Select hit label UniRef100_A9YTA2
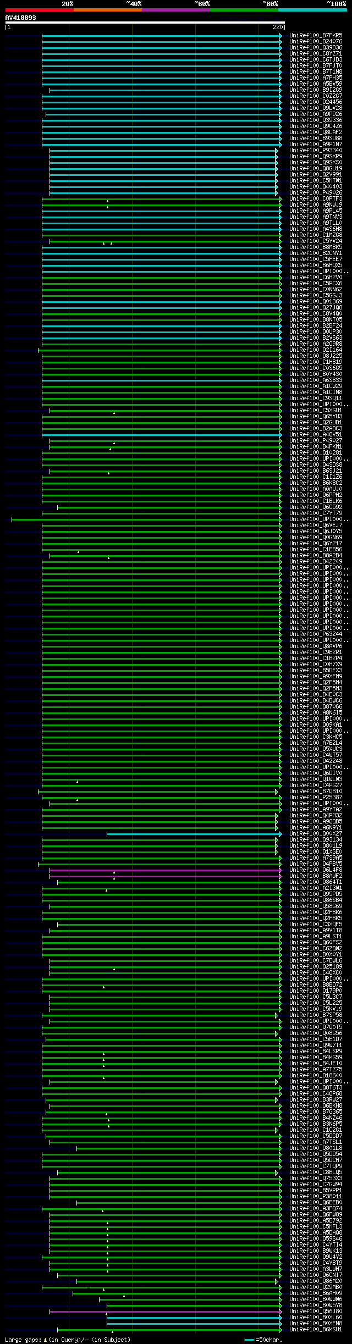Screen dimensions: 352x1344 pyautogui.click(x=316, y=810)
